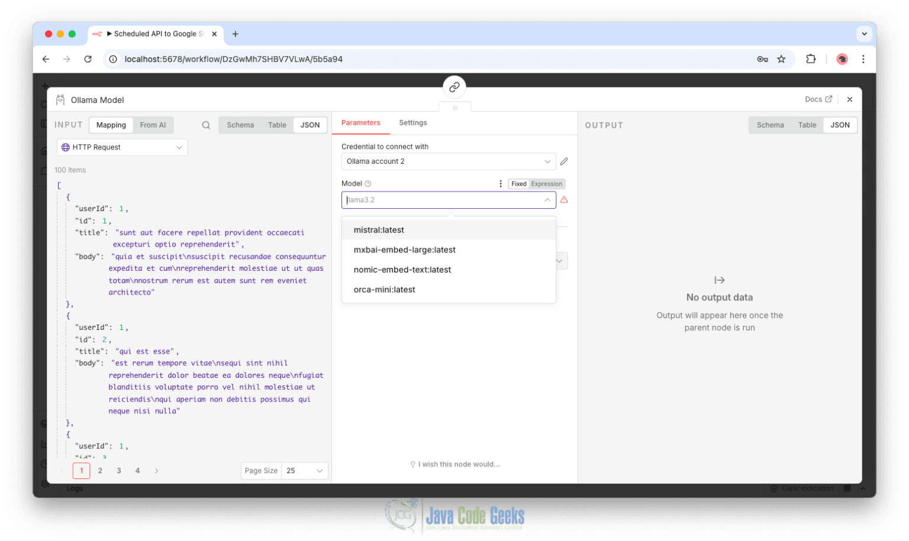The width and height of the screenshot is (909, 541).
Task: Click the 'No output data' message
Action: tap(720, 297)
